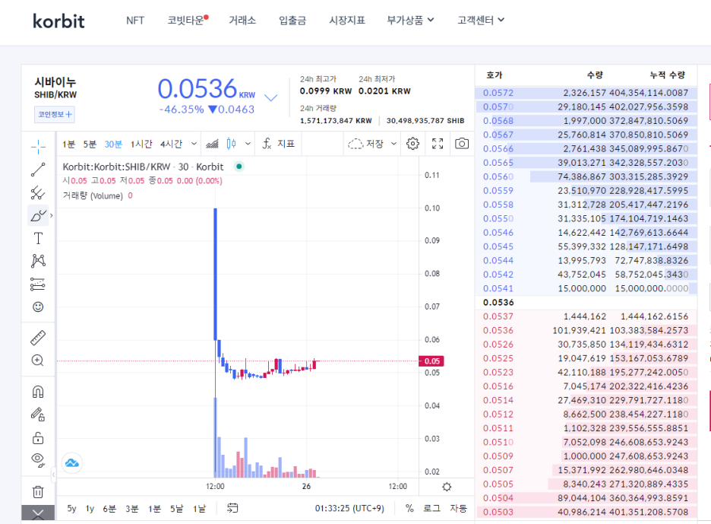Click the 저장 save layout button

(x=366, y=144)
